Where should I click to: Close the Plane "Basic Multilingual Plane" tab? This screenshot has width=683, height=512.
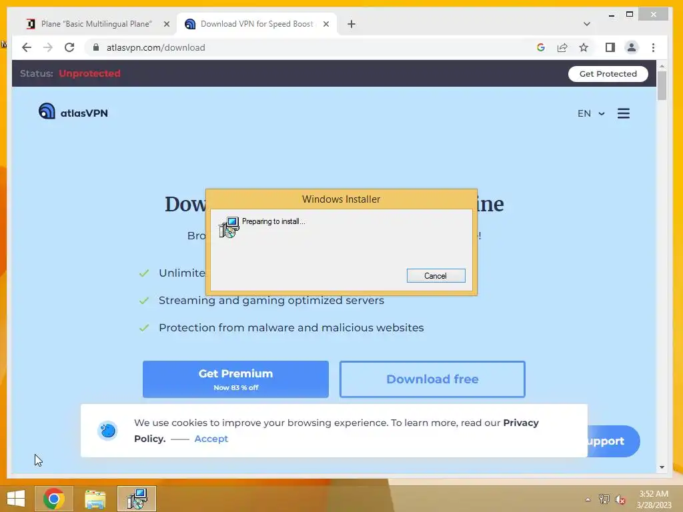[166, 24]
